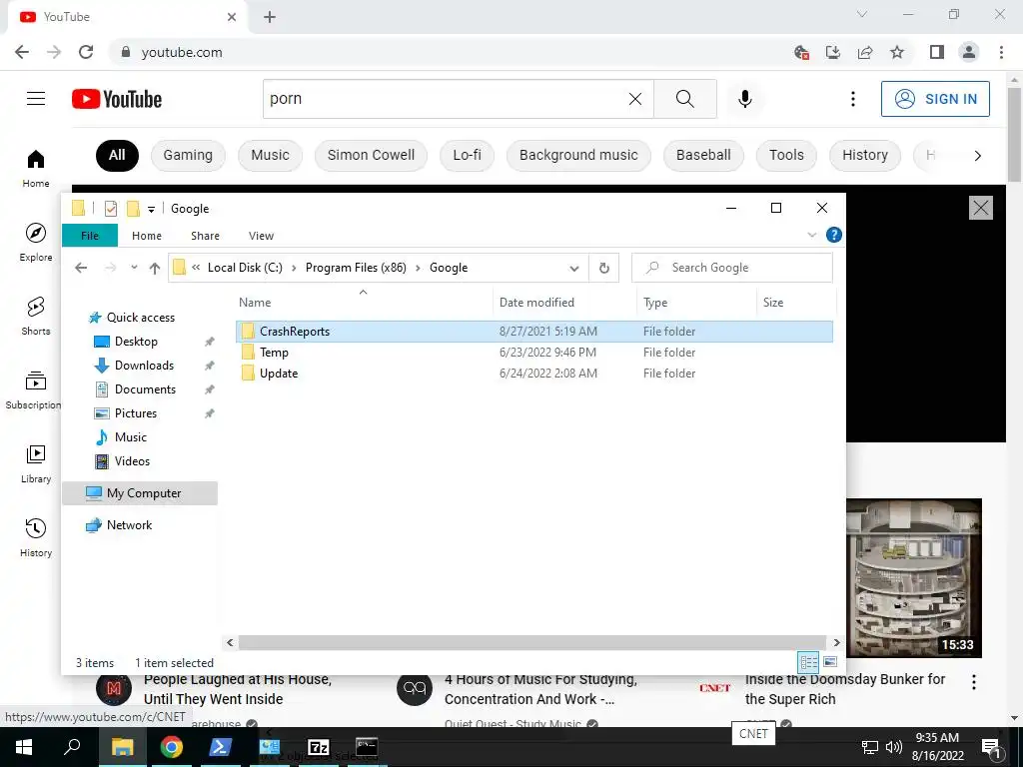
Task: Open address bar history dropdown
Action: coord(574,268)
